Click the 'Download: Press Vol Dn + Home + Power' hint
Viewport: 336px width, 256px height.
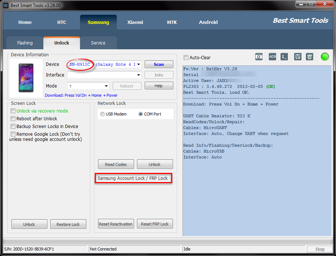coord(81,95)
